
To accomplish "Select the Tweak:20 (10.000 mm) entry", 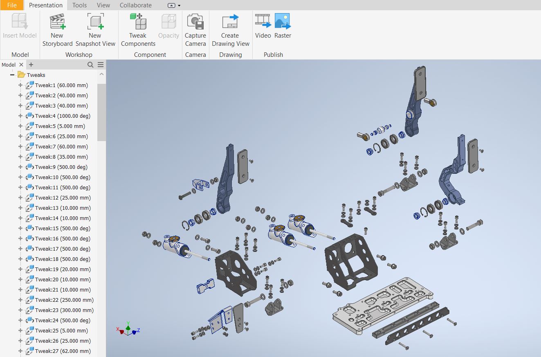I will tap(63, 279).
